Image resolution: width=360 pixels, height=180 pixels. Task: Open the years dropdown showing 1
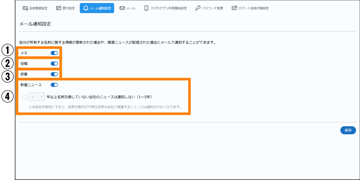pos(37,97)
